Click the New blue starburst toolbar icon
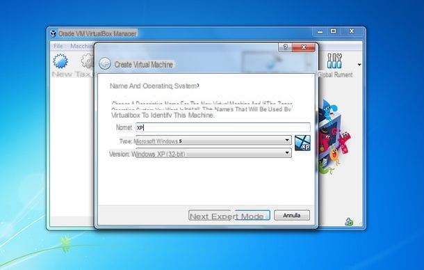The width and height of the screenshot is (424, 270). point(60,61)
